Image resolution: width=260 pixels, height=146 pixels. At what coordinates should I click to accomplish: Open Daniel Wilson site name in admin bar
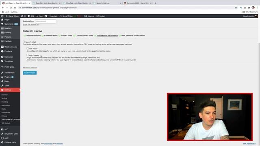pos(12,16)
